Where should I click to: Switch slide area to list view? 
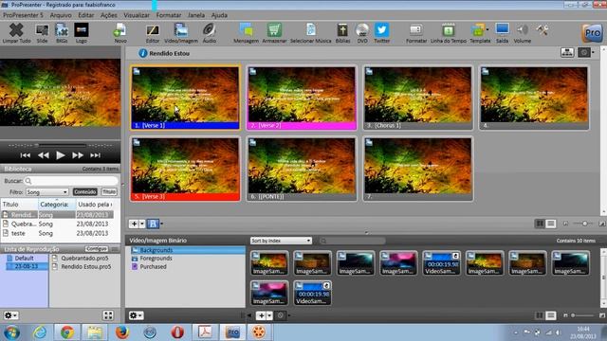click(x=550, y=224)
